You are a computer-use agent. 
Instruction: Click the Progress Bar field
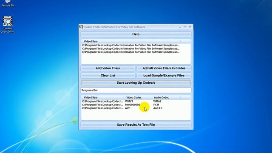coord(136,90)
